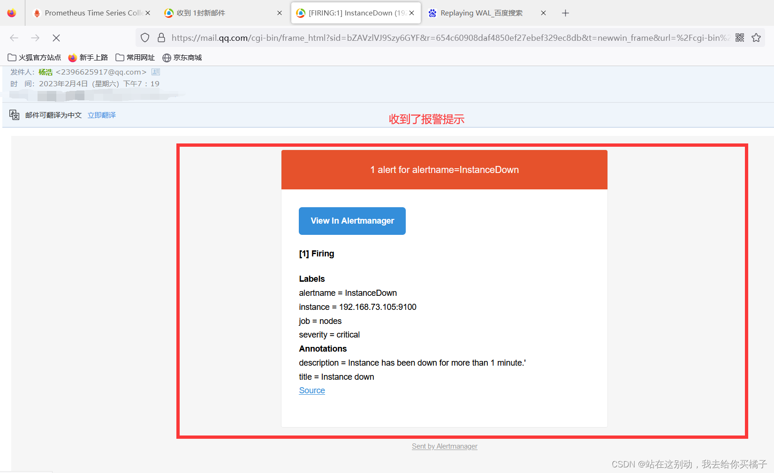Click the View In Alertmanager button
The height and width of the screenshot is (473, 774).
[352, 221]
